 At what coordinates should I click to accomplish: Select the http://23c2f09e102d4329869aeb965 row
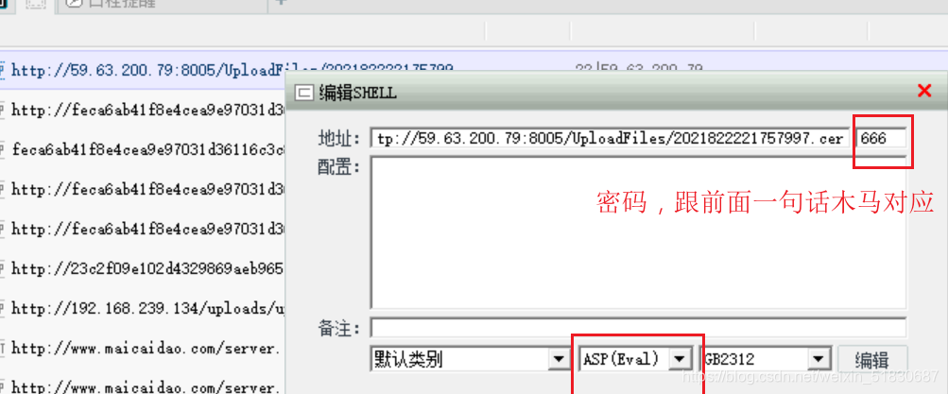click(x=143, y=268)
